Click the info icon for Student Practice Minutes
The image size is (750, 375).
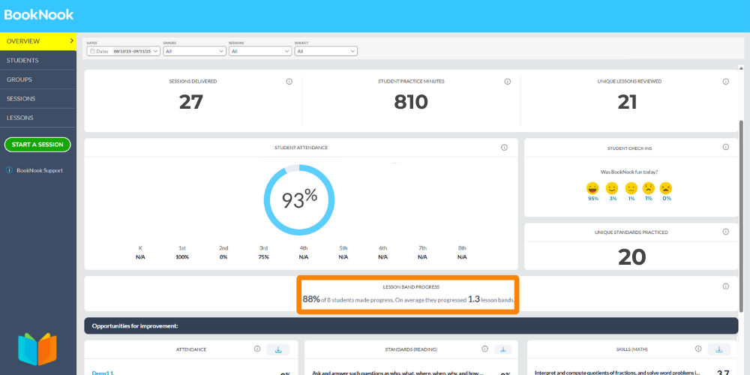pos(507,82)
